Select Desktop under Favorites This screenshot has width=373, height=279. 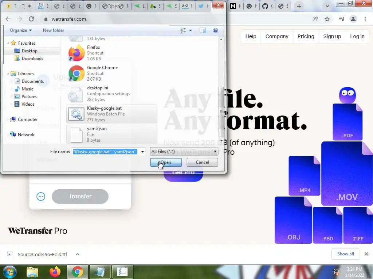coord(30,51)
